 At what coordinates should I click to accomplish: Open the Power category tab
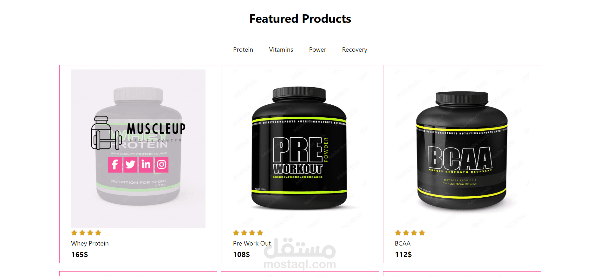point(317,50)
